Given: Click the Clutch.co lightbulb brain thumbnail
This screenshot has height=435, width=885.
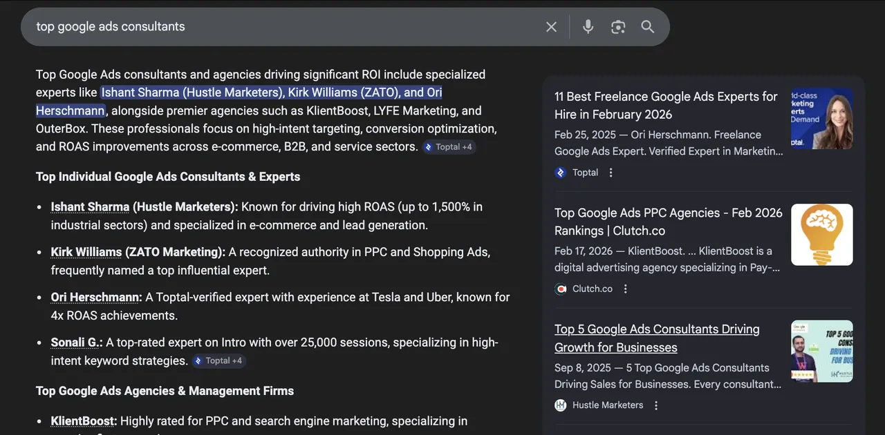Looking at the screenshot, I should [822, 235].
